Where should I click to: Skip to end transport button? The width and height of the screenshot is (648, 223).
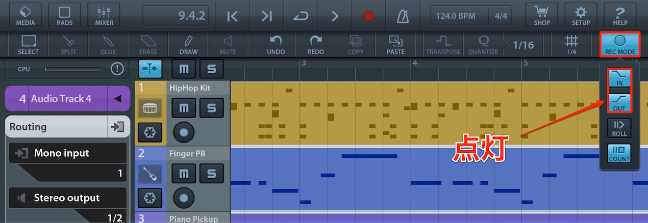pyautogui.click(x=267, y=16)
